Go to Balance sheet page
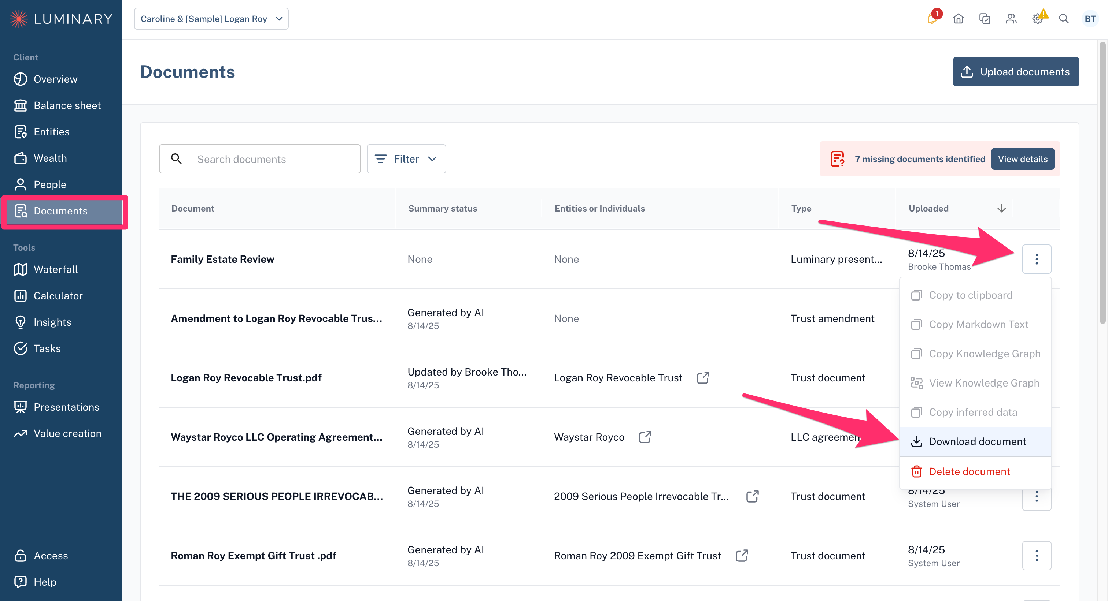Screen dimensions: 1108x601 coord(61,105)
